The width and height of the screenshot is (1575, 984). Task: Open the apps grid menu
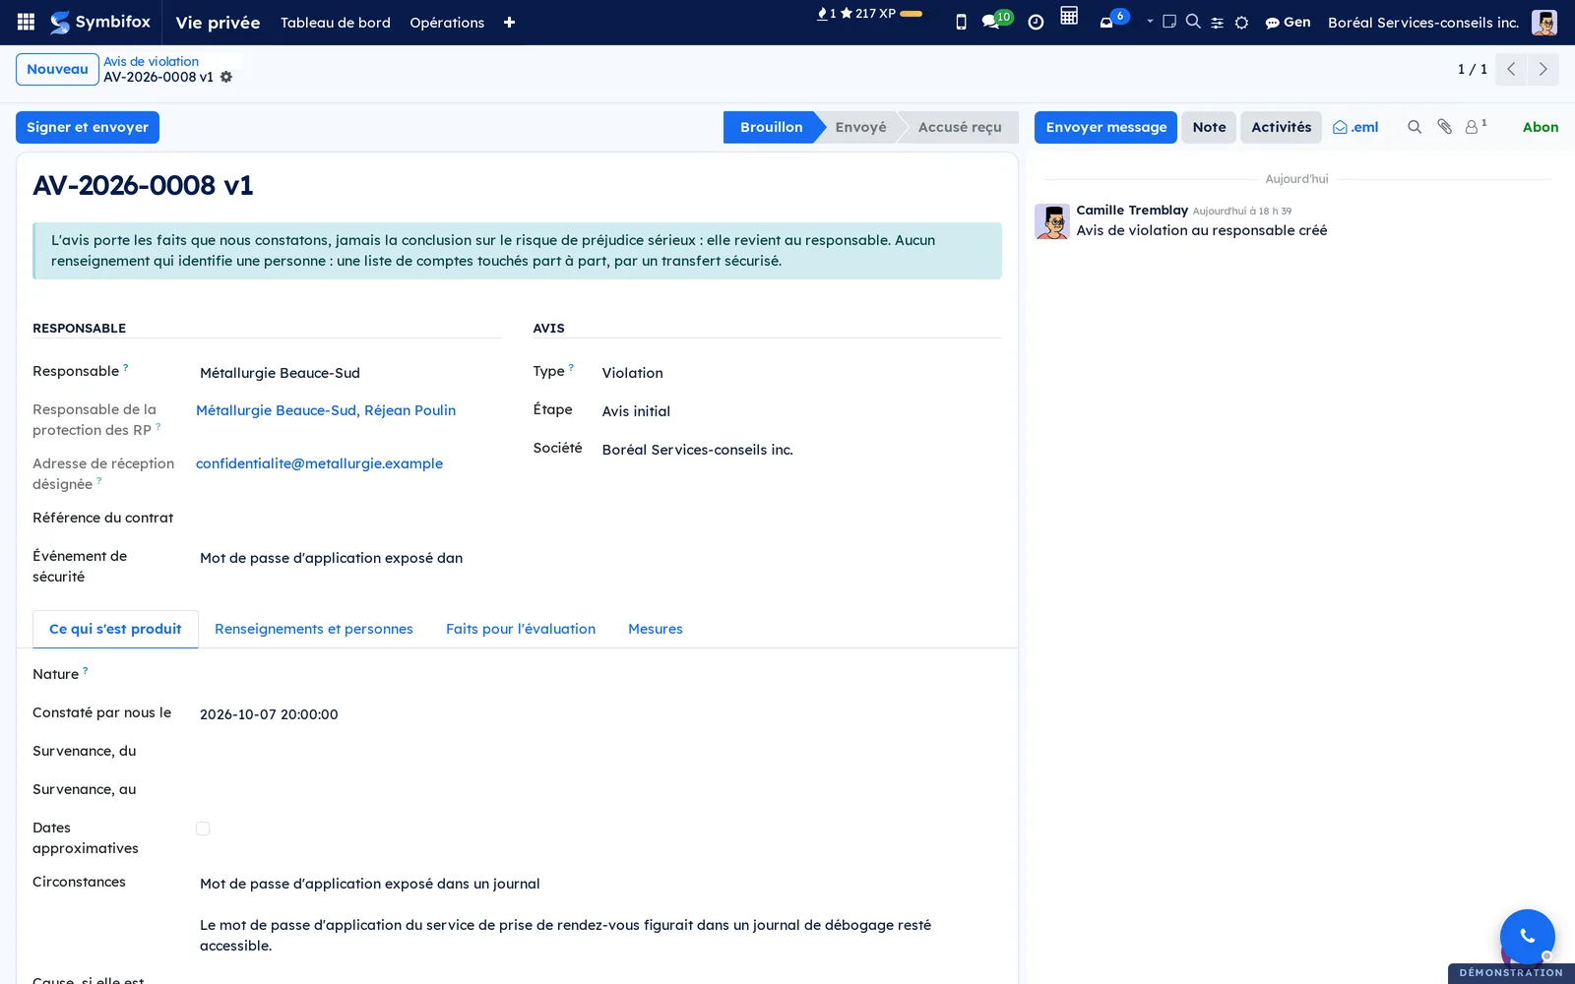(27, 22)
